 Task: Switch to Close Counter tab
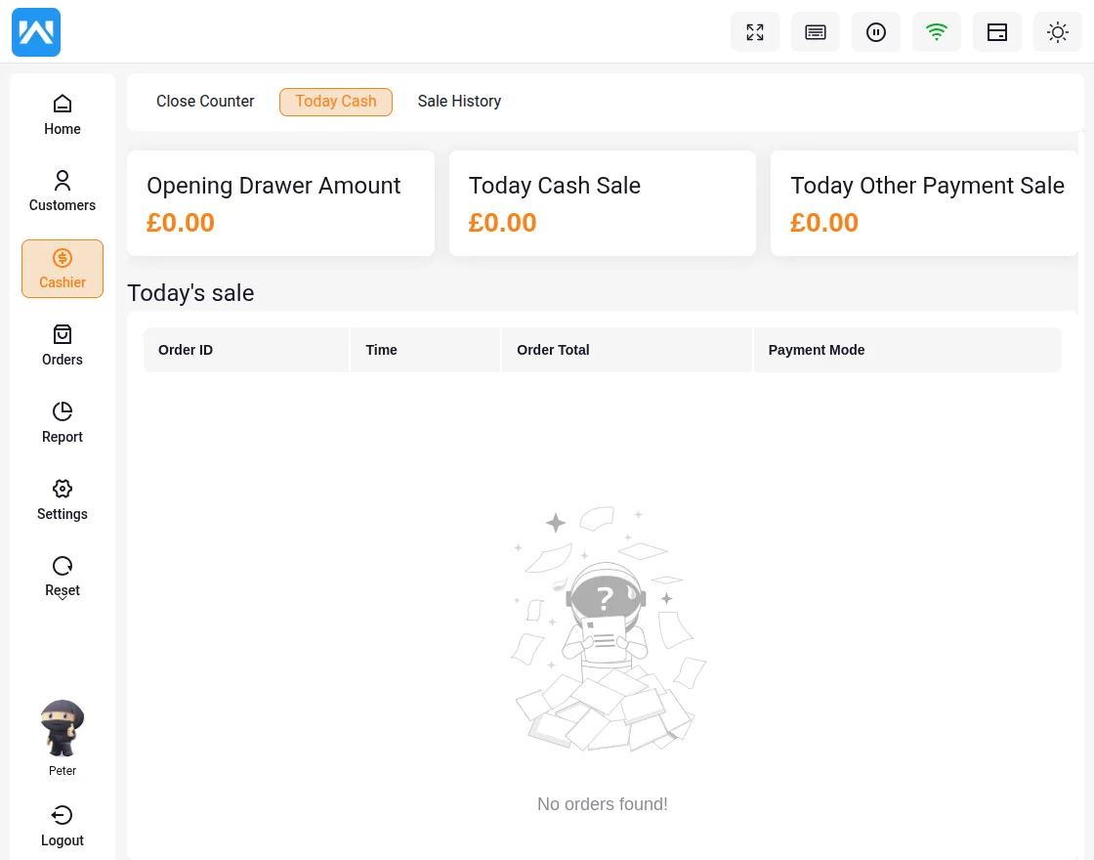pyautogui.click(x=205, y=102)
